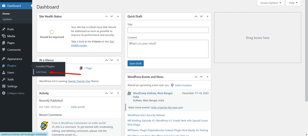The image size is (308, 136).
Task: Move Activity box down
Action: [111, 93]
